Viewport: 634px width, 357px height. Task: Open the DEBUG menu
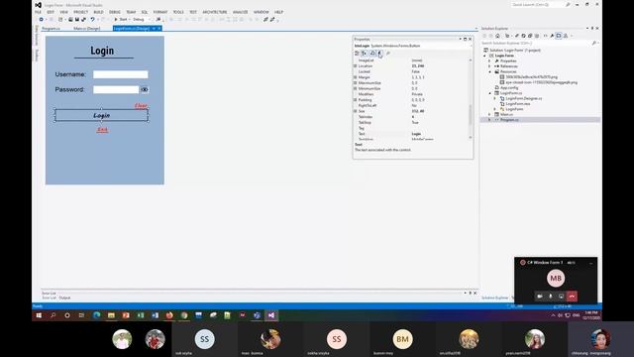pos(115,12)
